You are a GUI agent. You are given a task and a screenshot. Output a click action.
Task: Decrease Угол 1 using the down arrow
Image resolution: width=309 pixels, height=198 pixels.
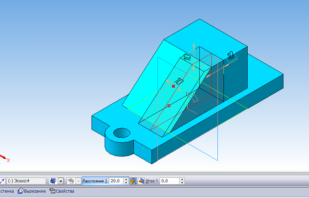pos(182,183)
